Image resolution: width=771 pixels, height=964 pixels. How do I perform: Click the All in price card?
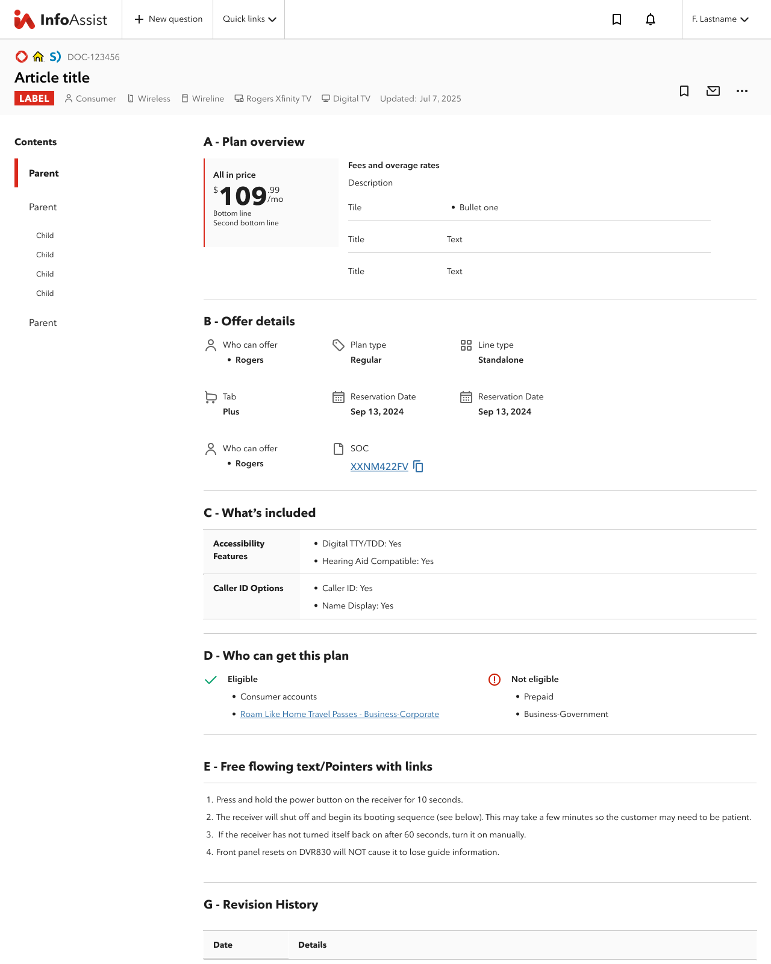coord(271,202)
